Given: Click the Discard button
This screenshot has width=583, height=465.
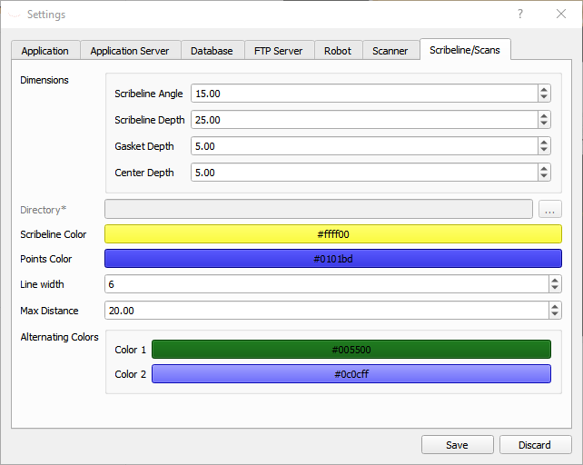Looking at the screenshot, I should [x=535, y=445].
